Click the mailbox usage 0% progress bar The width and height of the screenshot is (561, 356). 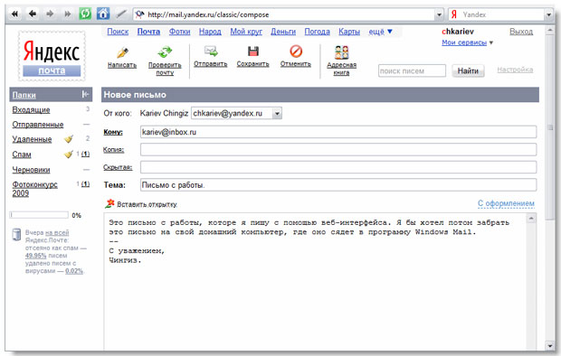pos(39,215)
